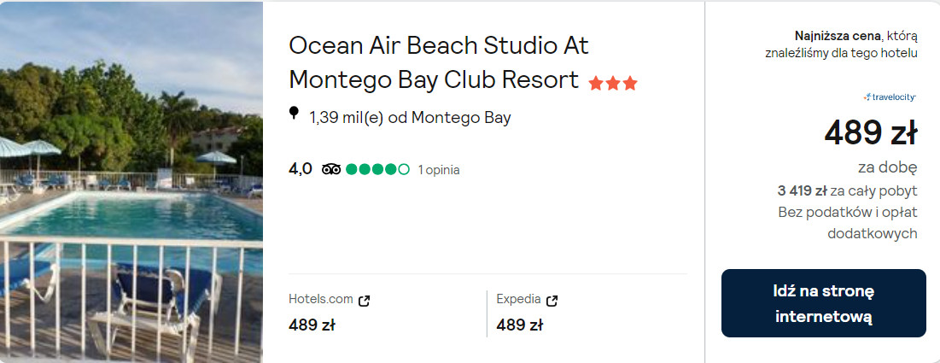940x363 pixels.
Task: Click the hotel pool photo thumbnail
Action: (131, 182)
